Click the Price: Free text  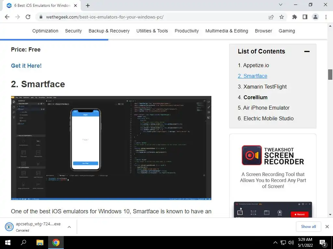pos(26,50)
